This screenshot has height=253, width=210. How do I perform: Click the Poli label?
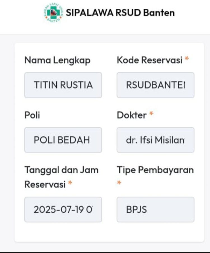[32, 115]
